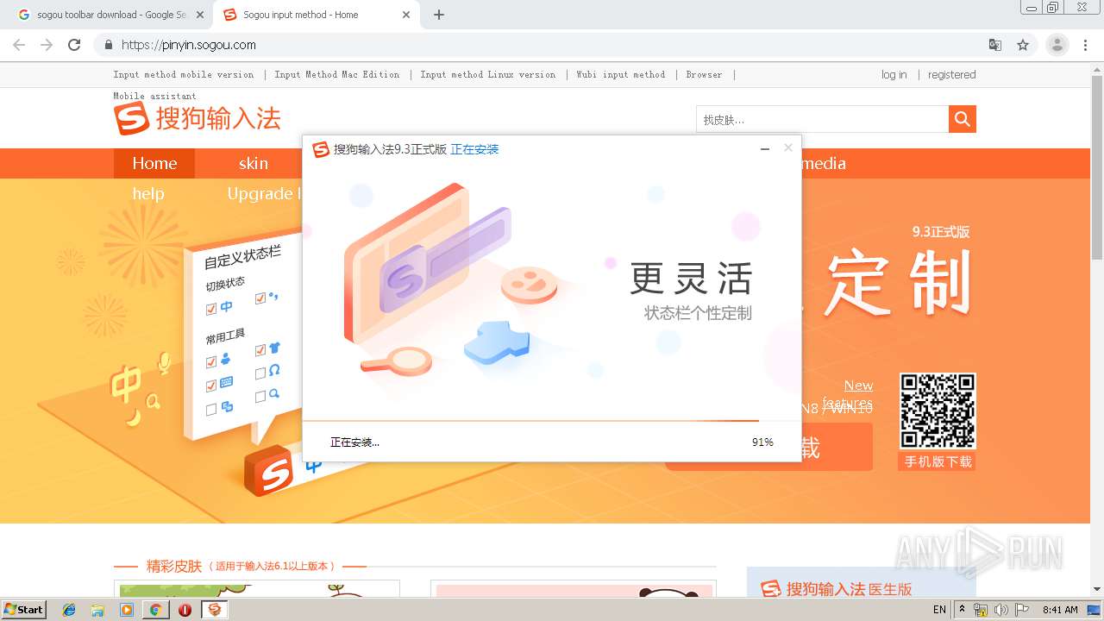Click the QR code for mobile download
Screen dimensions: 1104x621
[x=938, y=411]
